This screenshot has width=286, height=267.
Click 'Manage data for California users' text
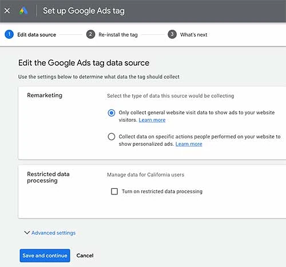pos(146,175)
